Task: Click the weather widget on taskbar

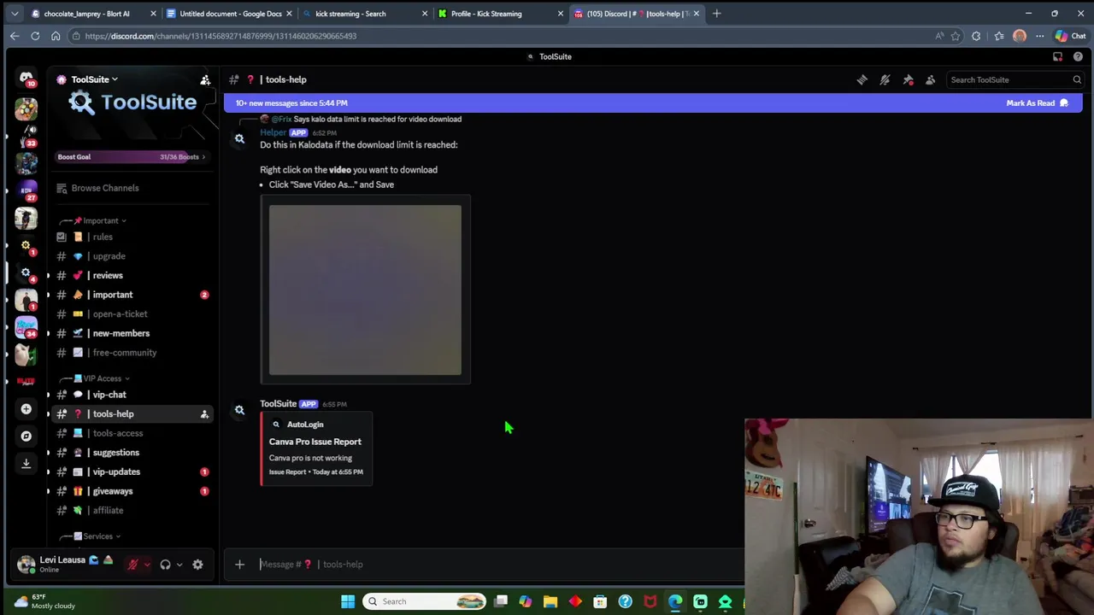Action: pos(44,601)
